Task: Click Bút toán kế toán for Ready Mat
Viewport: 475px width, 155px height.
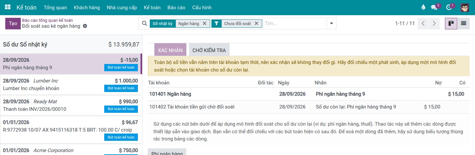Action: pyautogui.click(x=121, y=109)
